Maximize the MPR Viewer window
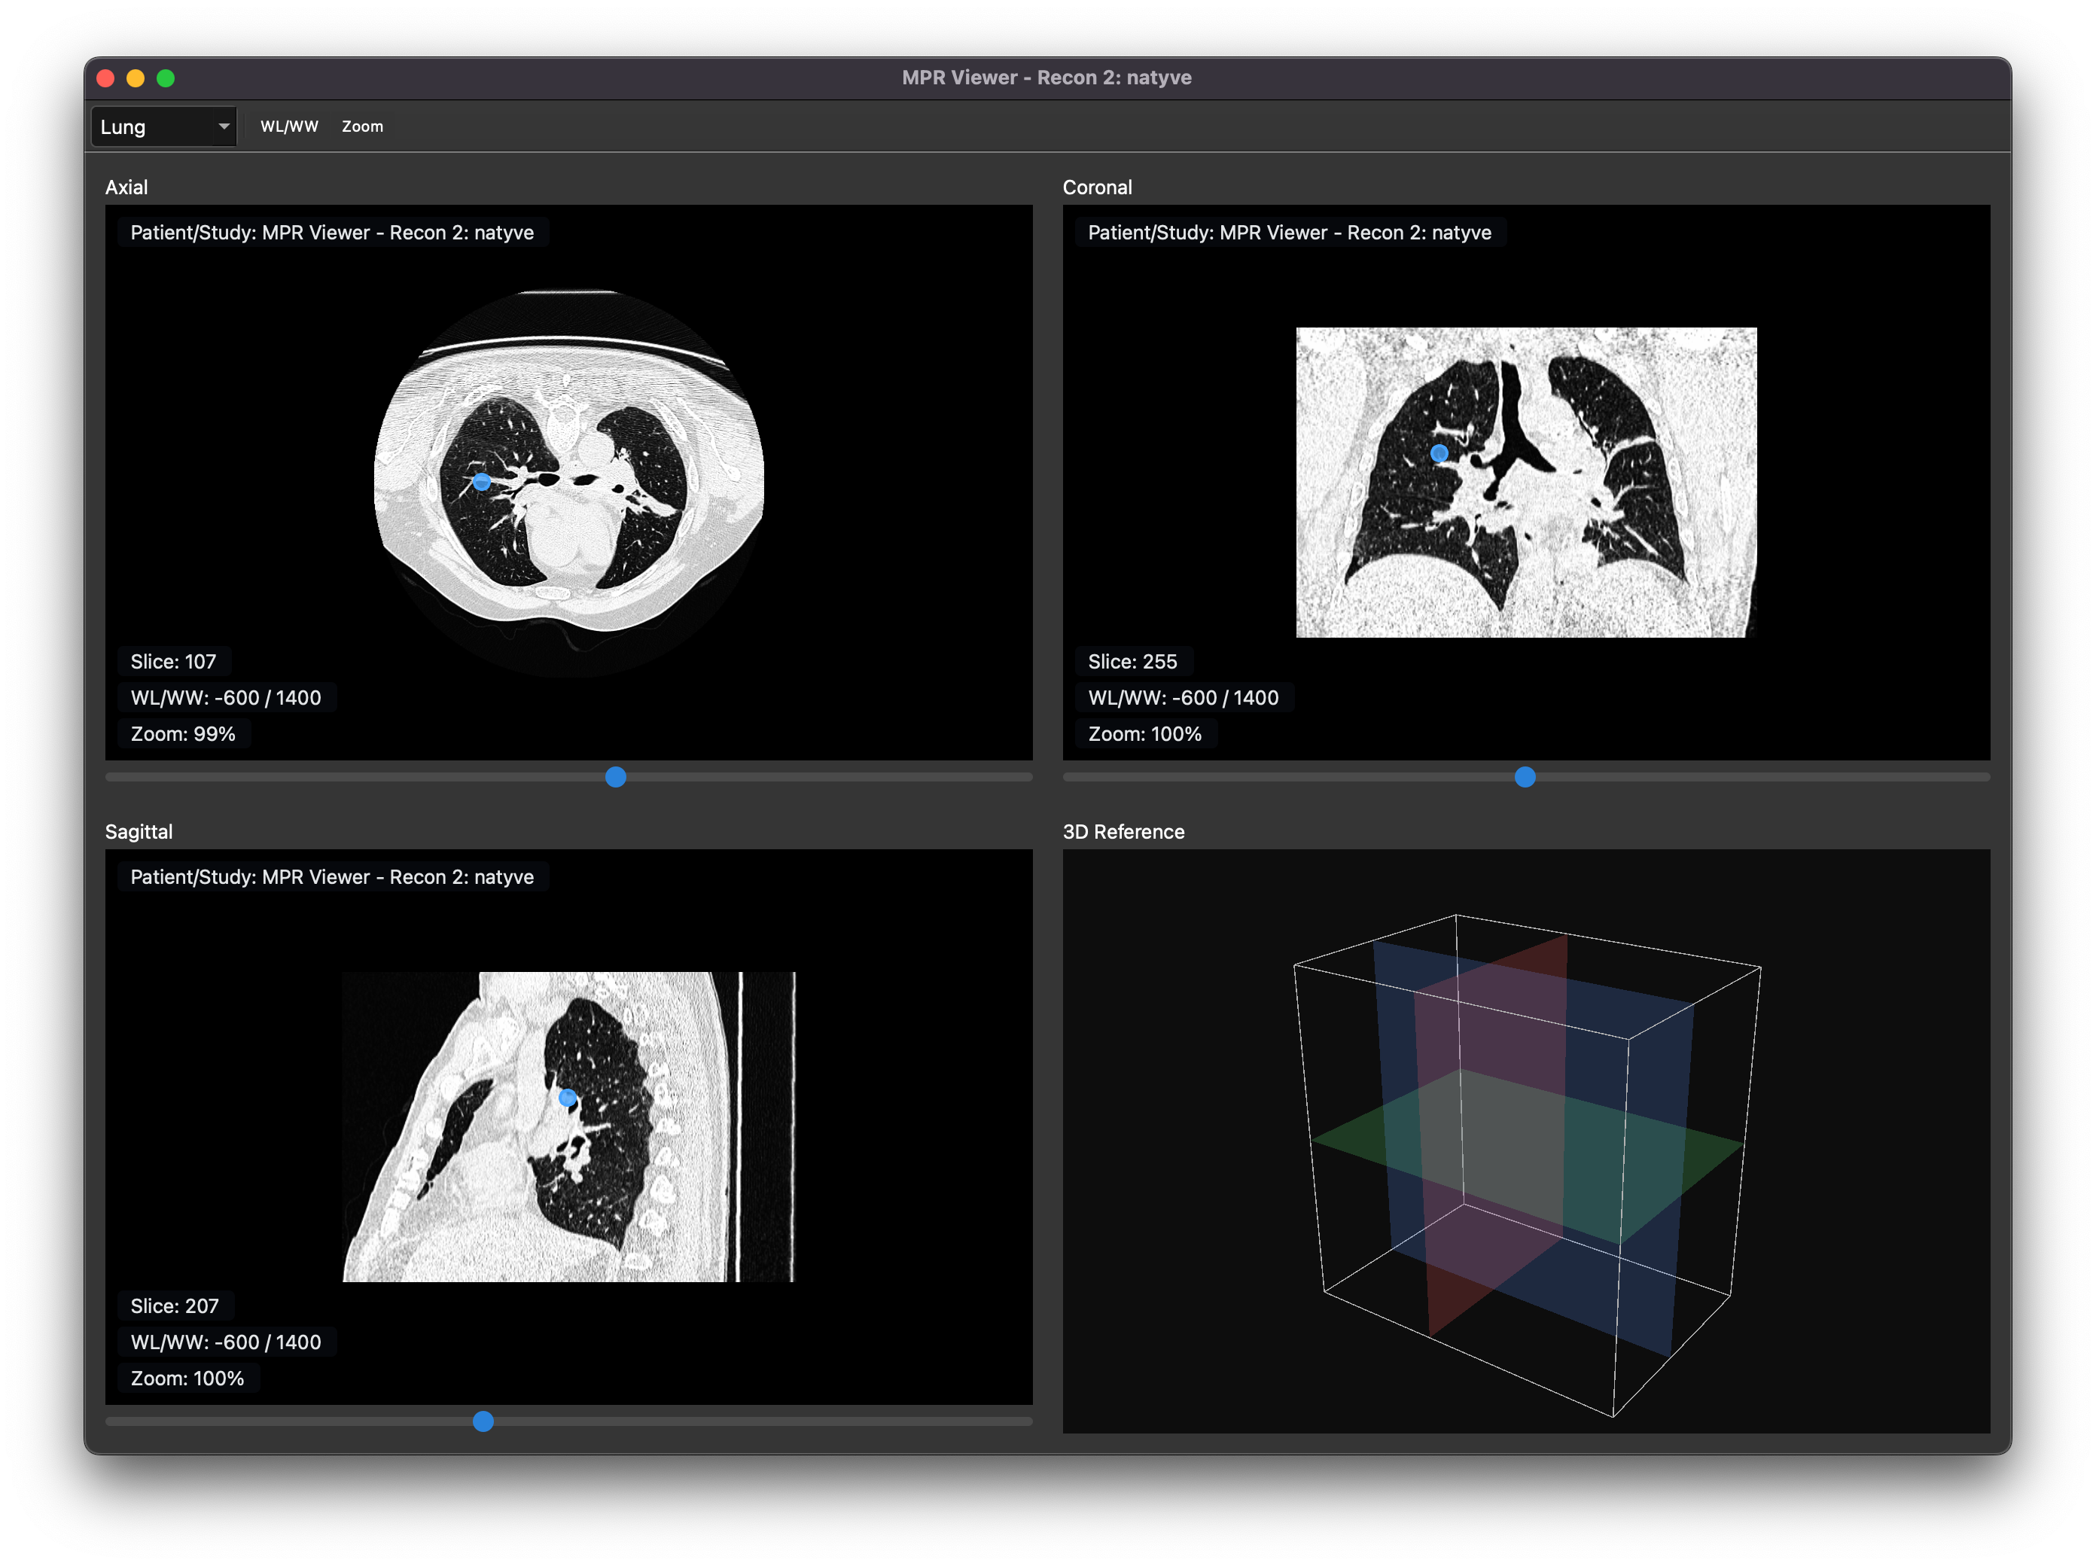 click(166, 78)
